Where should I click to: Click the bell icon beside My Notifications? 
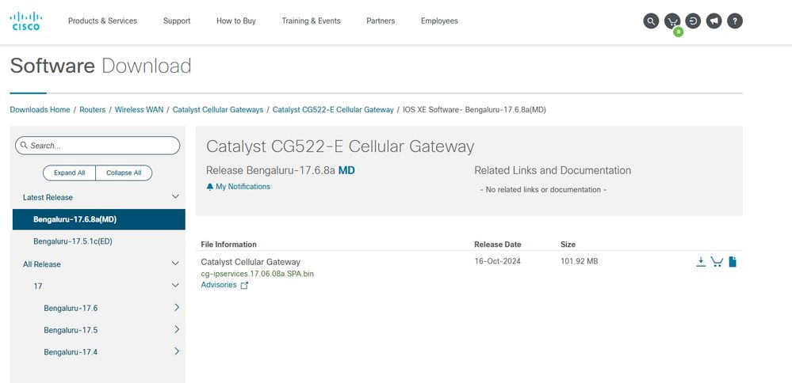pyautogui.click(x=210, y=187)
